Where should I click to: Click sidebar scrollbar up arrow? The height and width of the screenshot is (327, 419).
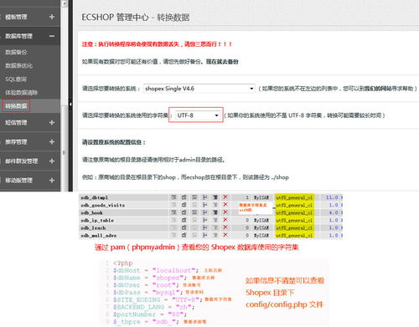point(65,3)
